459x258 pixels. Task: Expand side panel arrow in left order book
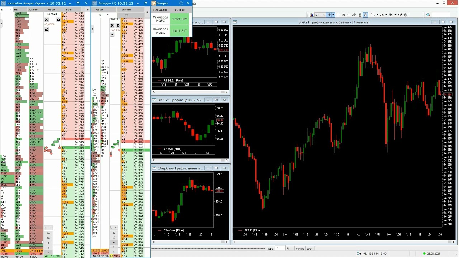[x=1, y=24]
